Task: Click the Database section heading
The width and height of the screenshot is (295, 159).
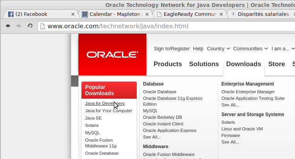Action: click(x=153, y=84)
